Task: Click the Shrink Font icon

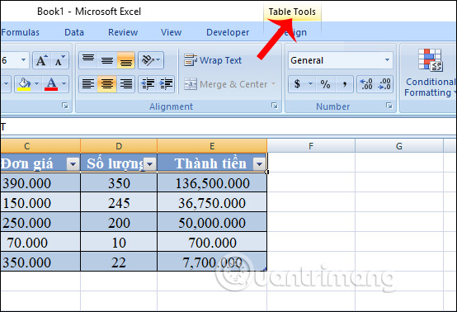Action: [60, 60]
